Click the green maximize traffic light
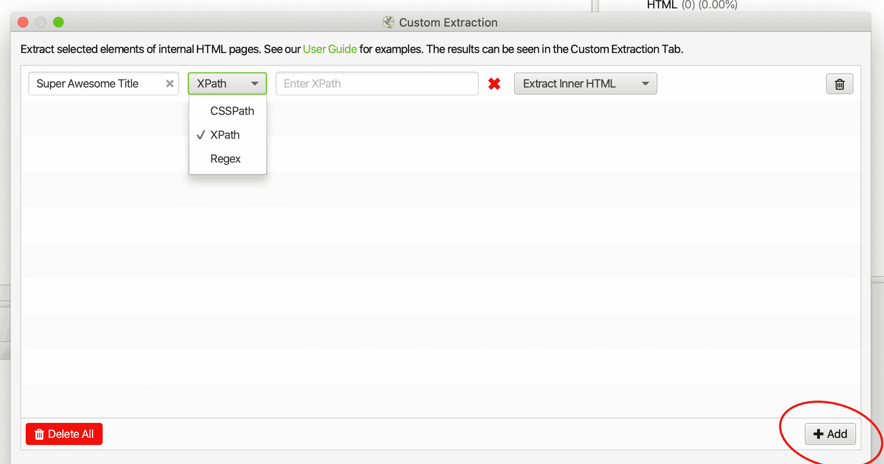The image size is (884, 464). tap(58, 22)
